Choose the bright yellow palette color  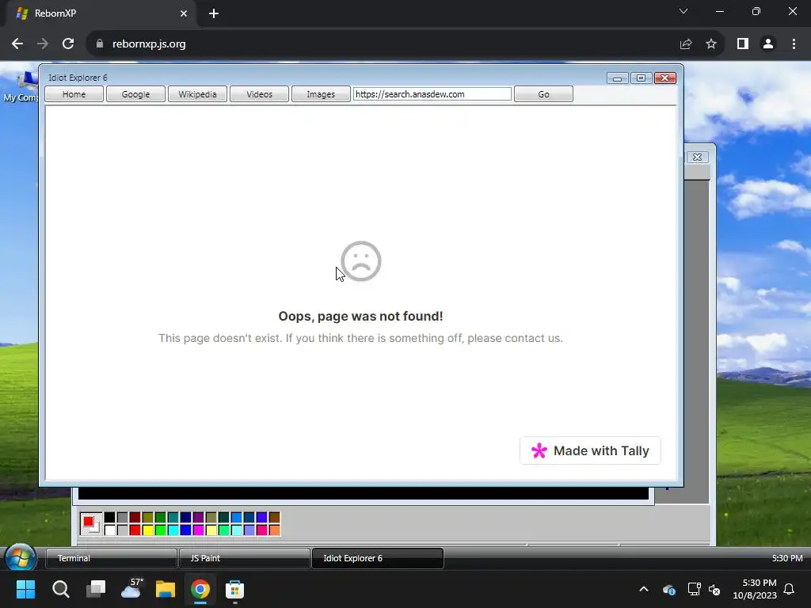(148, 530)
